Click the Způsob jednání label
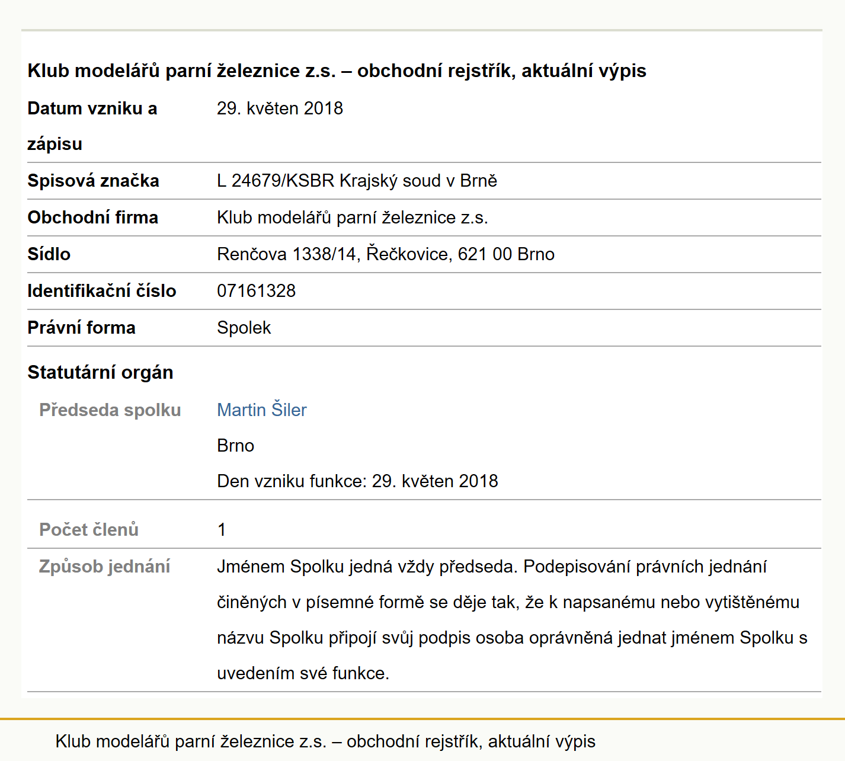 point(104,566)
